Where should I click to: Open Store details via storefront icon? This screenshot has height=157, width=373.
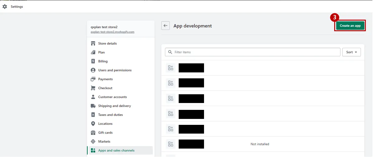click(x=93, y=43)
